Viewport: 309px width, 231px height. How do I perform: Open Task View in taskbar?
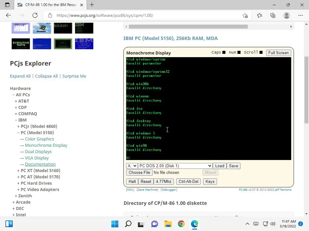click(141, 224)
